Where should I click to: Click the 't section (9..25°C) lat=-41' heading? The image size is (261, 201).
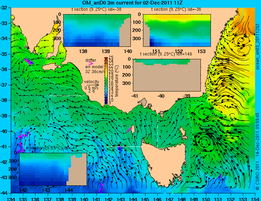52,148
